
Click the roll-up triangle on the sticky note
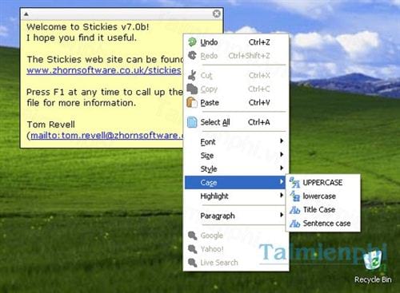tap(26, 14)
